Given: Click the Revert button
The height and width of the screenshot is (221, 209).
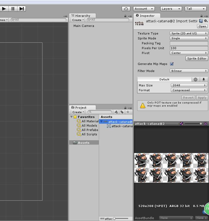Looking at the screenshot, I should 188,98.
